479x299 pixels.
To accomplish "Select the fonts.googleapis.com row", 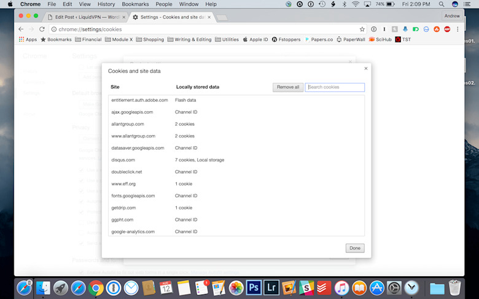I will (236, 196).
